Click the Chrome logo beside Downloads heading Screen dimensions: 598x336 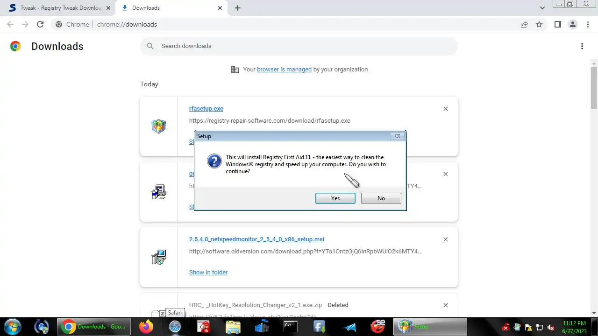tap(15, 46)
